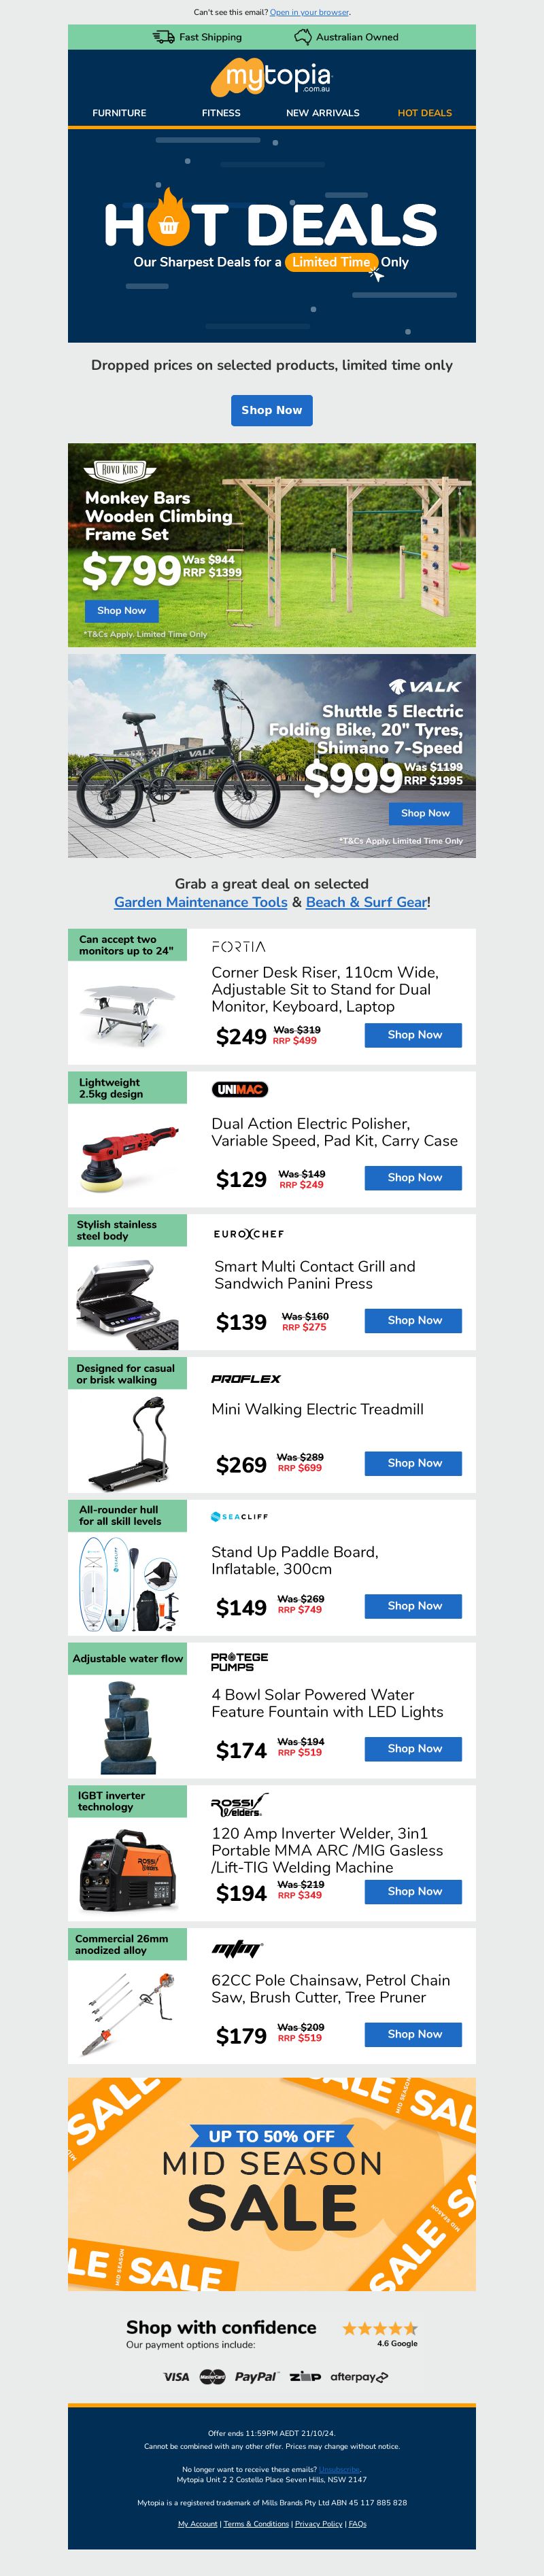This screenshot has height=2576, width=544.
Task: Select the New Arrivals navigation item
Action: coord(322,113)
